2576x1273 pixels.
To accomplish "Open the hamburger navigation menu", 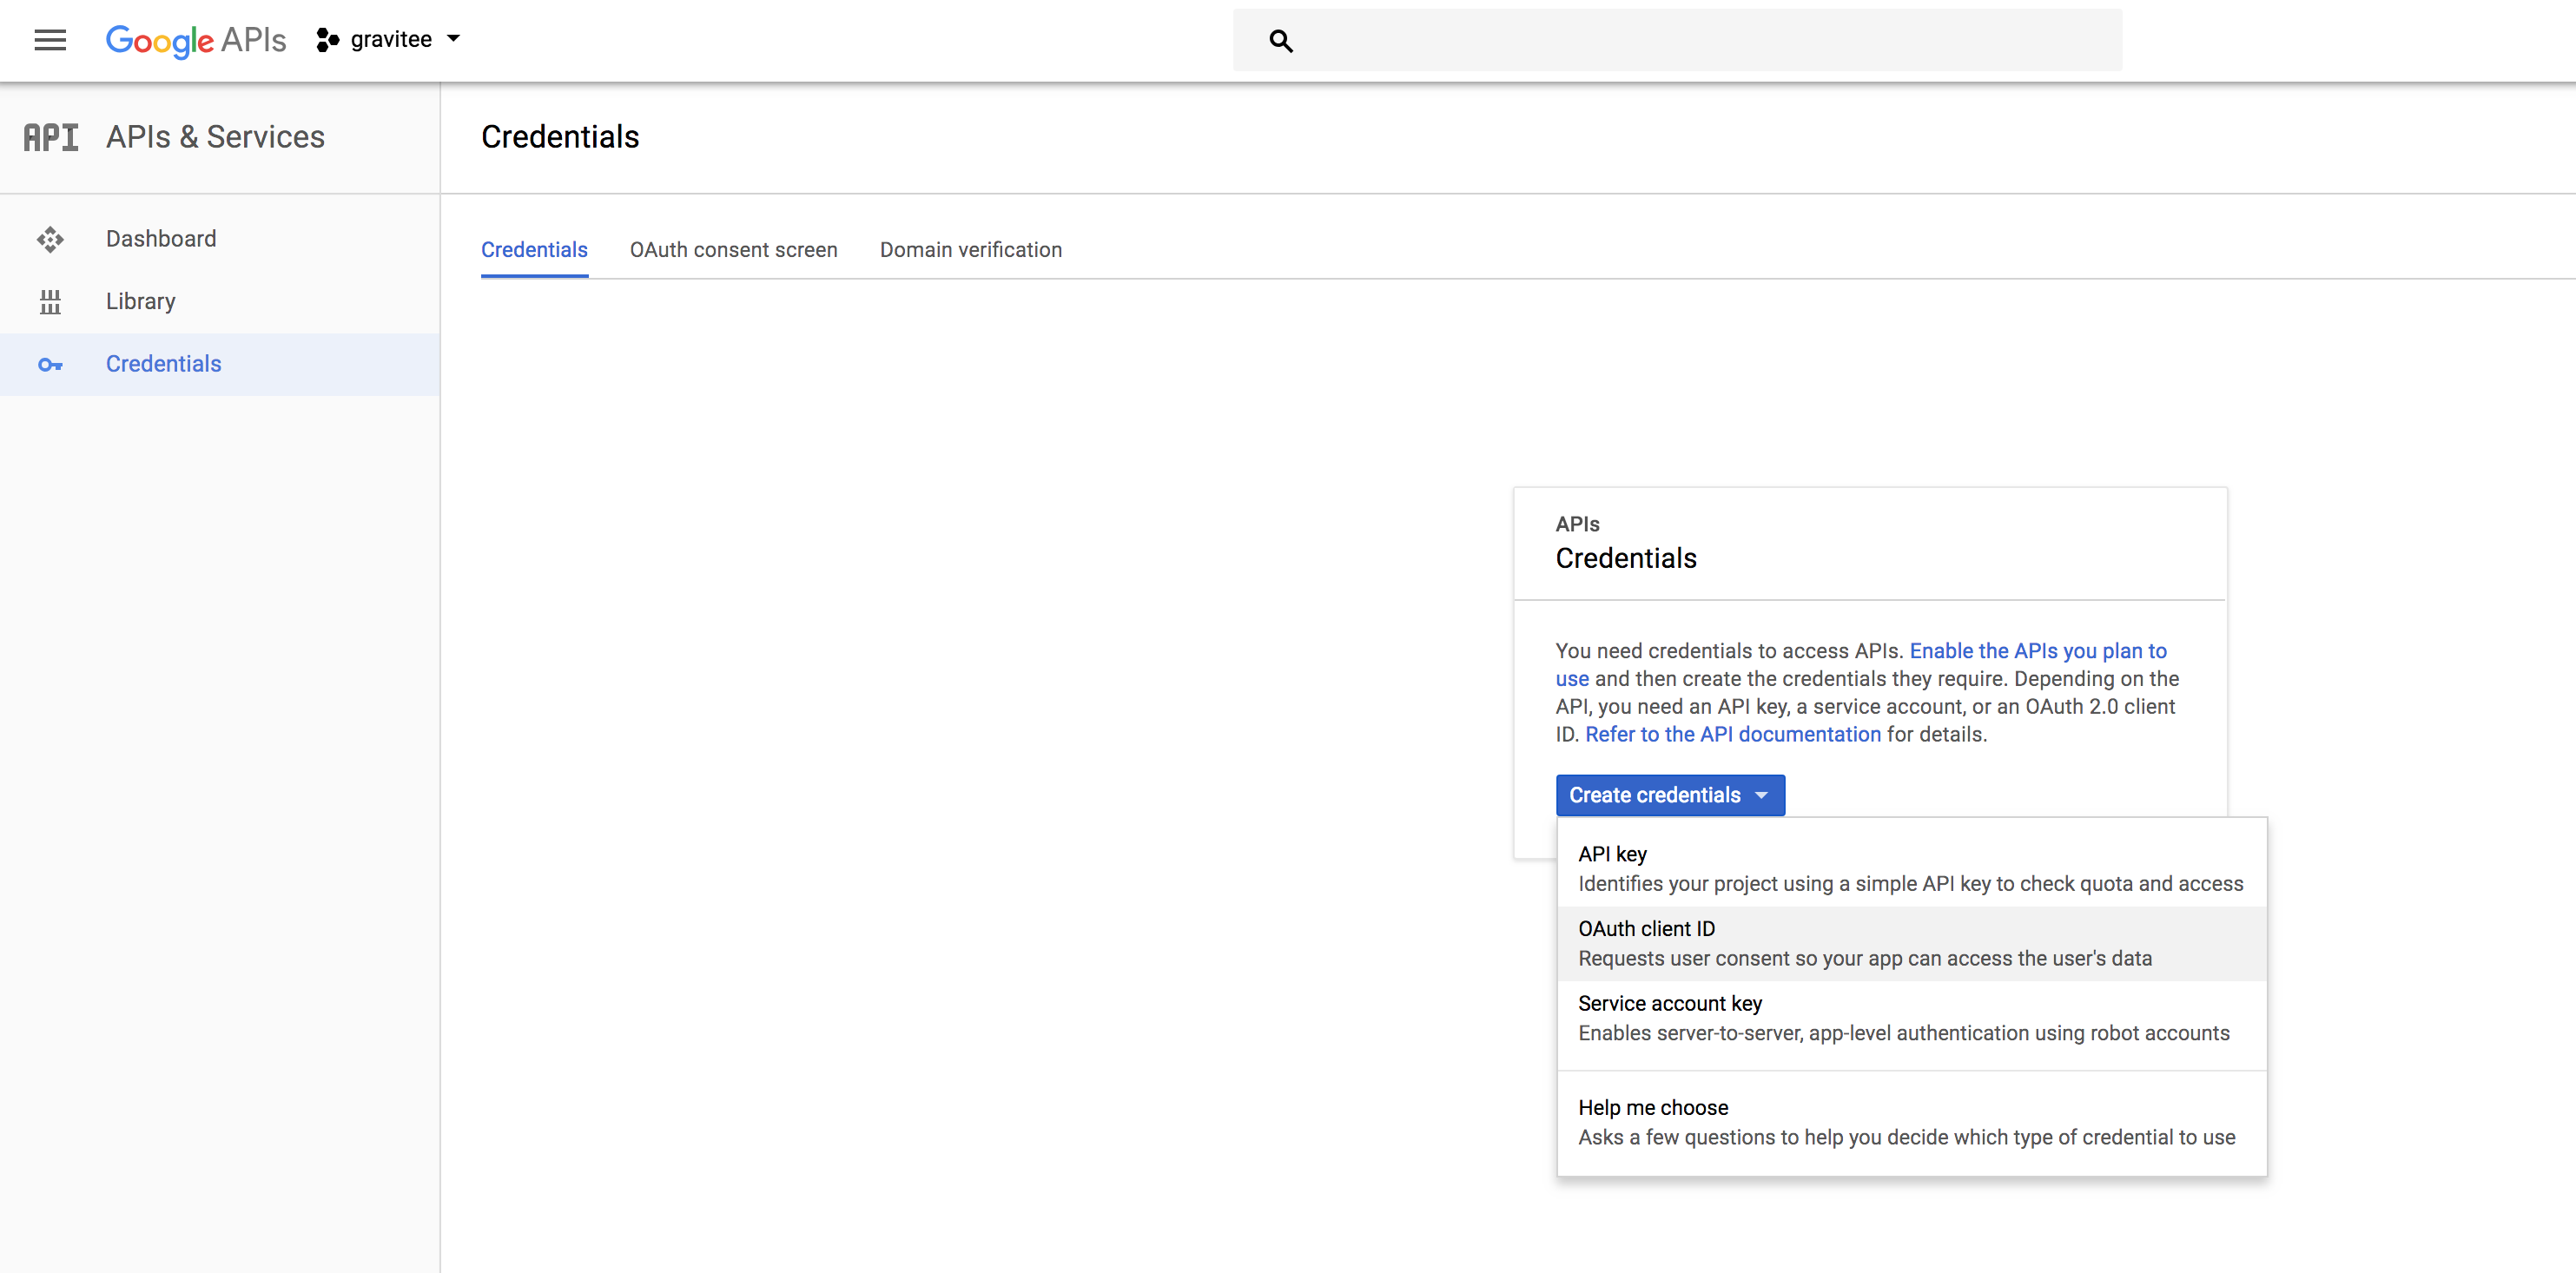I will 50,40.
